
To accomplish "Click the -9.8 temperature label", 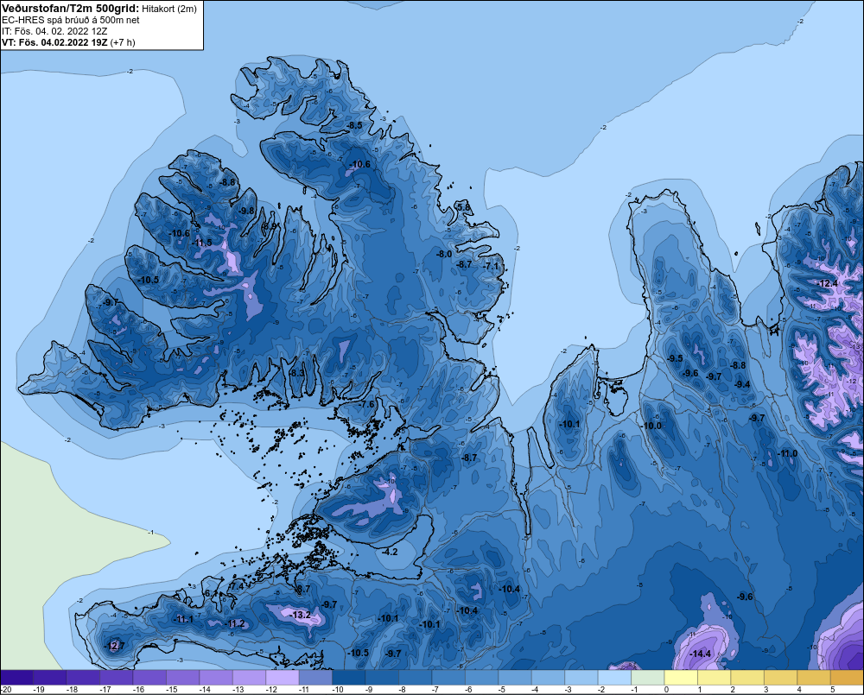I will coord(247,211).
